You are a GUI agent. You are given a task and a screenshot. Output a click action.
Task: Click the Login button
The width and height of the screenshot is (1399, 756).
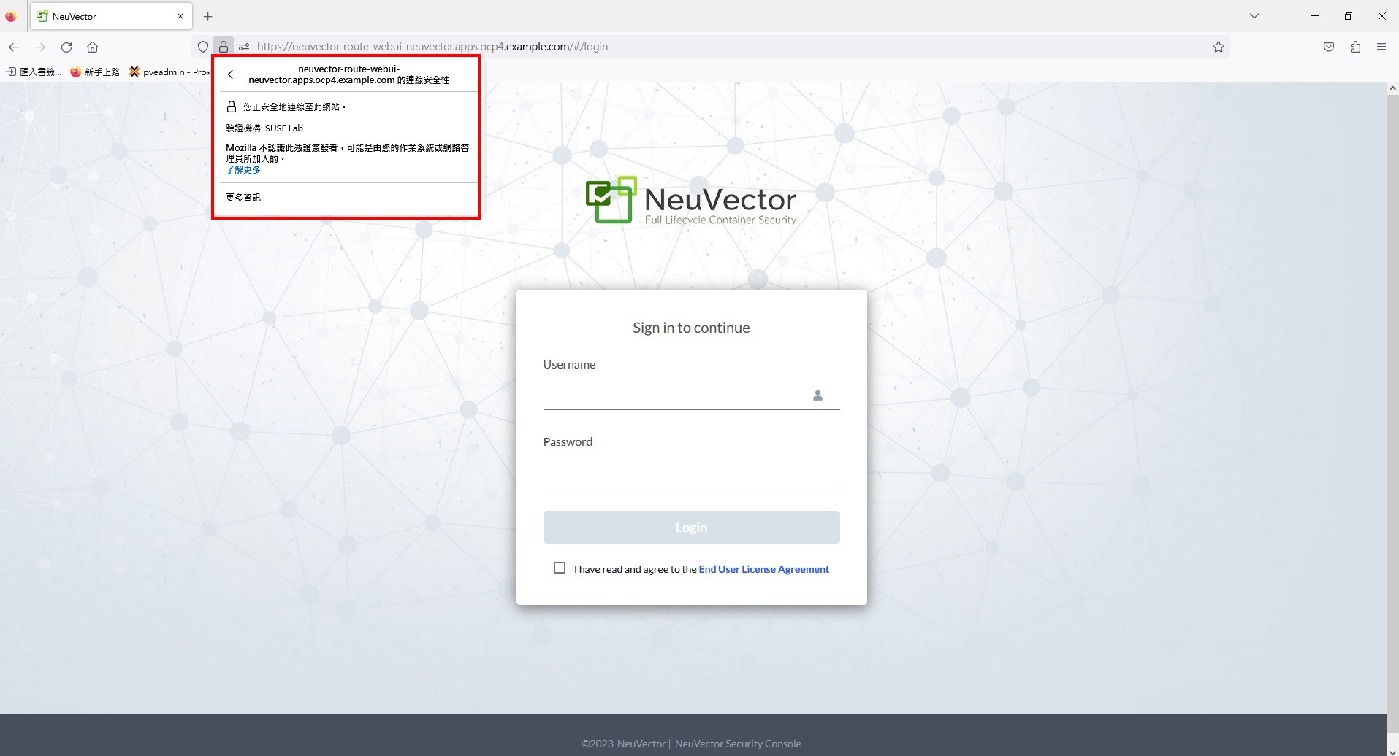pos(691,527)
